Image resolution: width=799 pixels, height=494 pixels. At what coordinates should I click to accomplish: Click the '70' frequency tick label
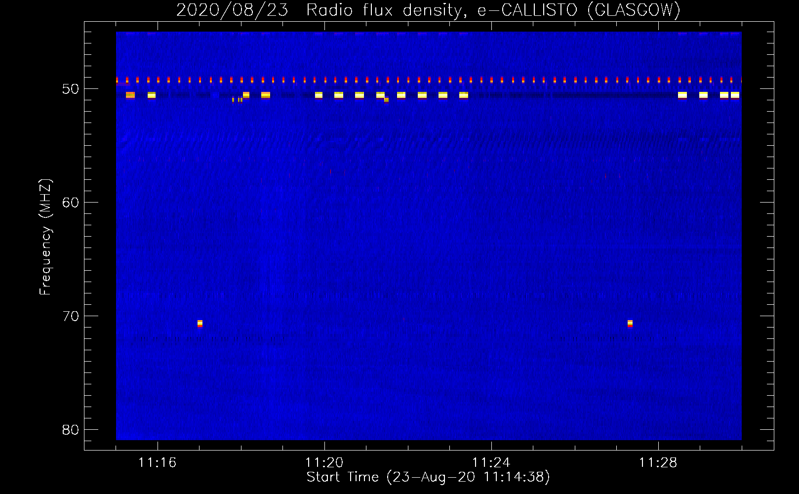71,316
